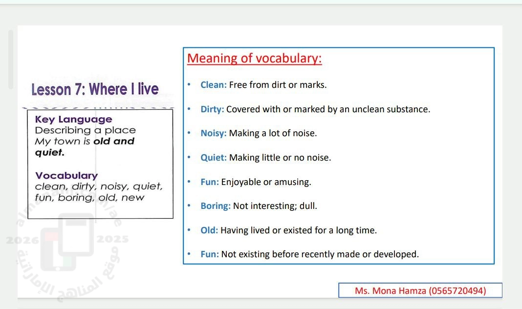Select the word 'Dirty:' in the definitions list

point(212,109)
